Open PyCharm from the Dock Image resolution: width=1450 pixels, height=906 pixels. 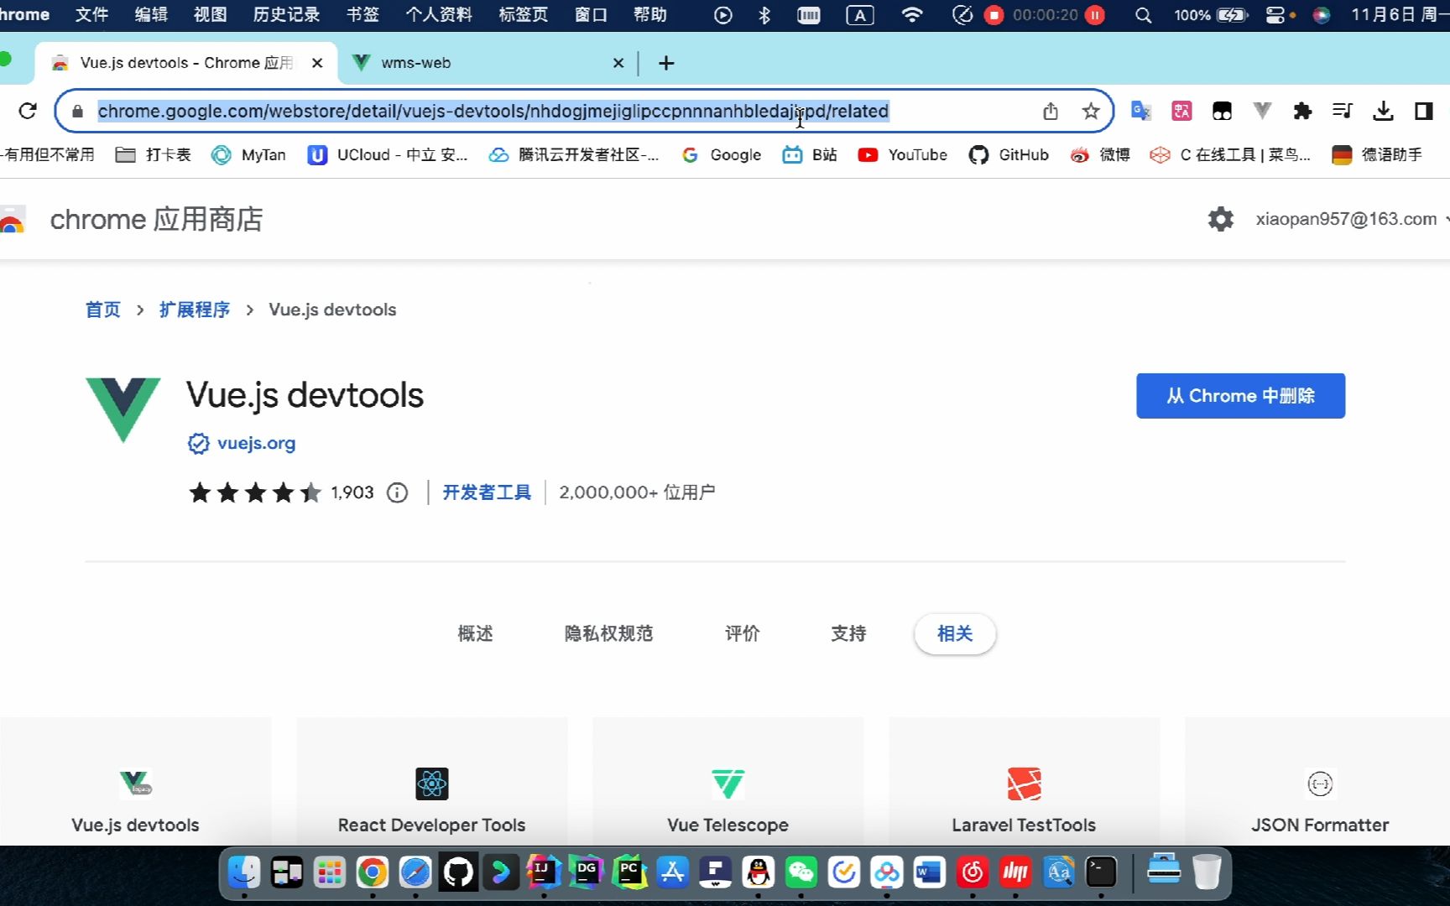(629, 872)
